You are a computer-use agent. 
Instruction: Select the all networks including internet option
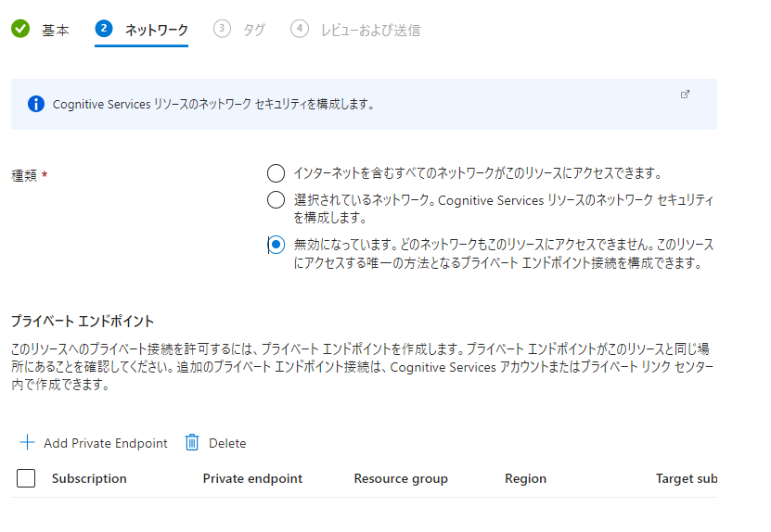click(276, 173)
